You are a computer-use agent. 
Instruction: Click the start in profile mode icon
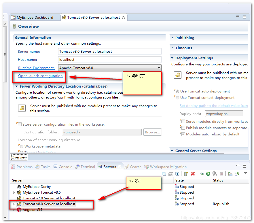point(215,174)
